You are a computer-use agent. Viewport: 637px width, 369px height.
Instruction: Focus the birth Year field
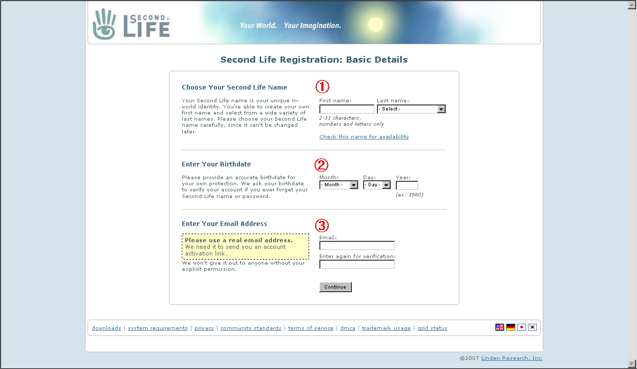(x=407, y=185)
